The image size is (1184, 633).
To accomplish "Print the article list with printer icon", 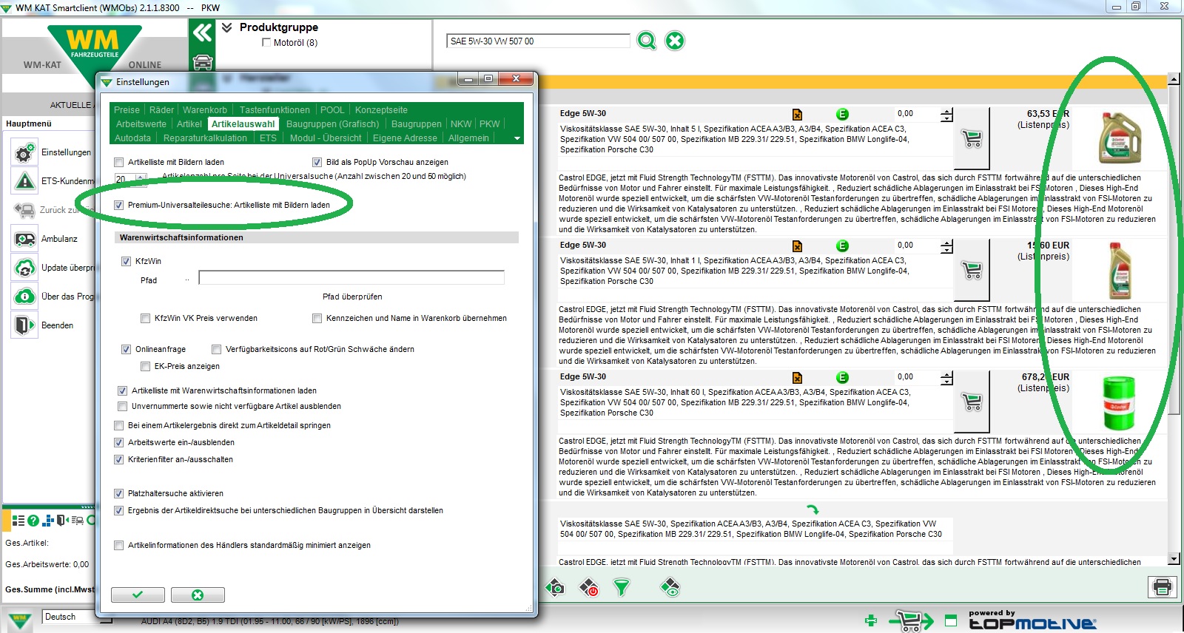I will [1162, 587].
